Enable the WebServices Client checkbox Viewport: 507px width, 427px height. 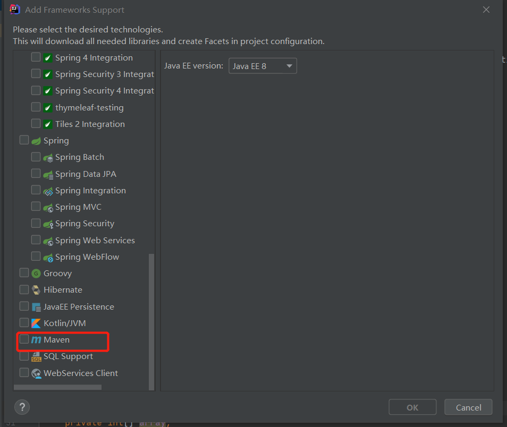click(24, 372)
